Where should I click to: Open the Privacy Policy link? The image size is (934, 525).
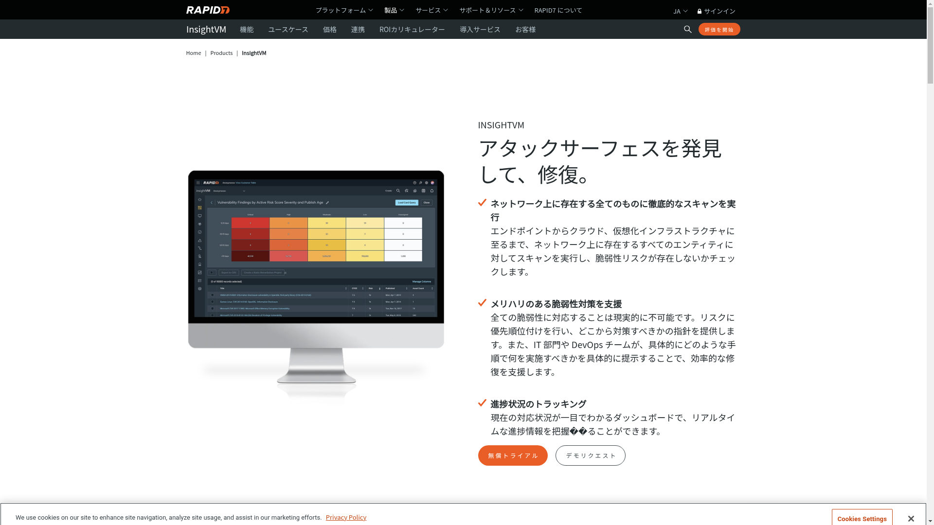(x=346, y=517)
